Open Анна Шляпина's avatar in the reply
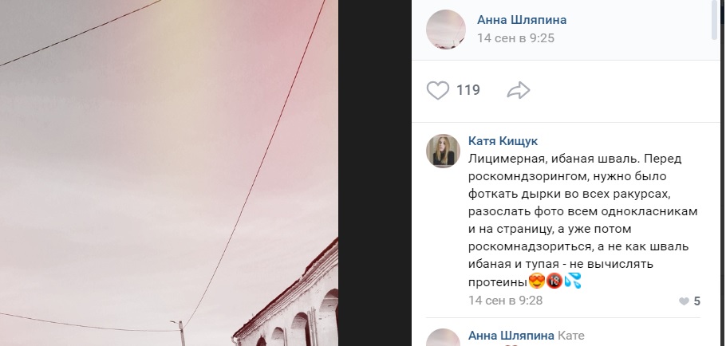The width and height of the screenshot is (726, 346). pos(443,337)
